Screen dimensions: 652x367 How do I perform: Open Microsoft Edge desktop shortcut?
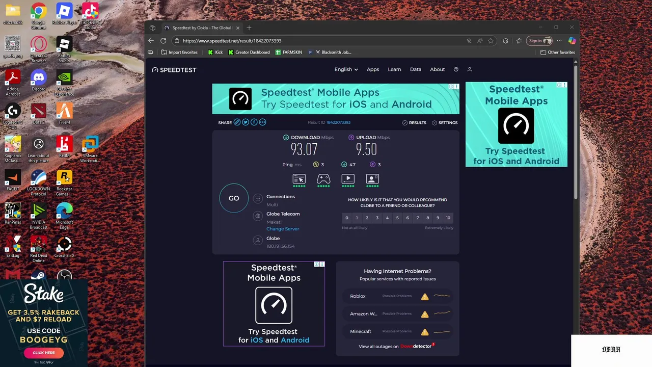(x=64, y=214)
